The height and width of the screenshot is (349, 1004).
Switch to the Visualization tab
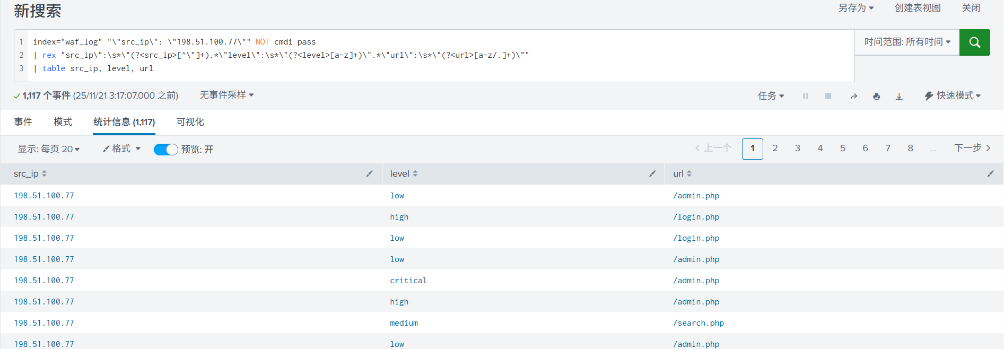190,122
